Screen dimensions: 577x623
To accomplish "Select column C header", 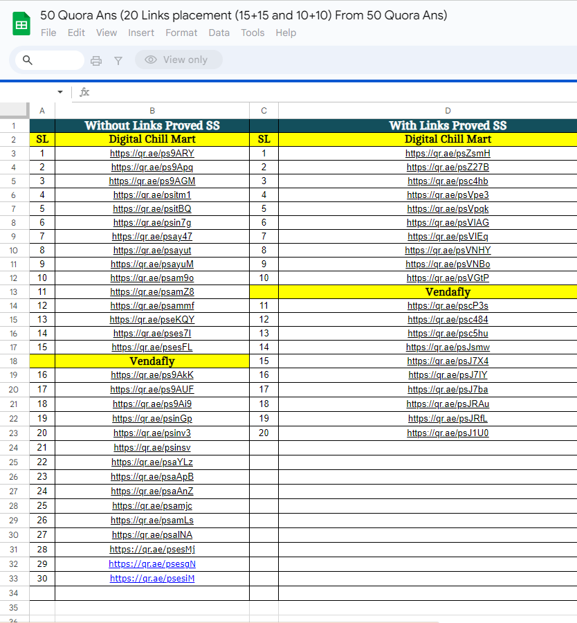I will (x=264, y=111).
